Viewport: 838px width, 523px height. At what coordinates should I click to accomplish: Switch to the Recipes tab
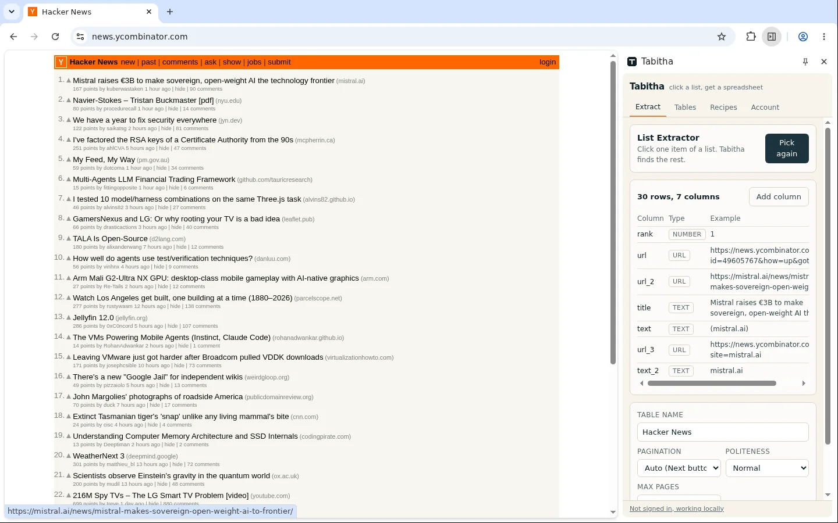click(723, 108)
